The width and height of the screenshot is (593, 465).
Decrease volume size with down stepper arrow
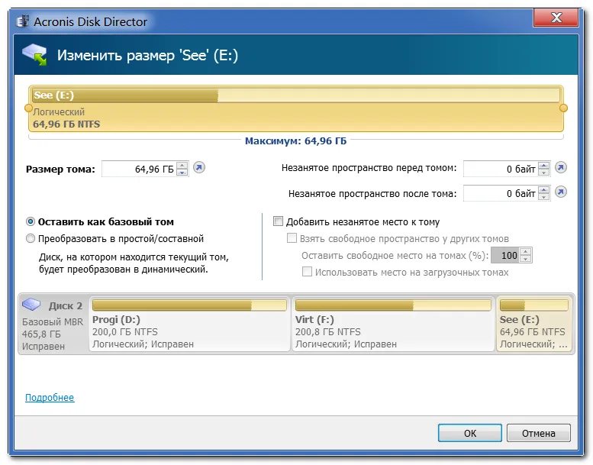coord(182,172)
